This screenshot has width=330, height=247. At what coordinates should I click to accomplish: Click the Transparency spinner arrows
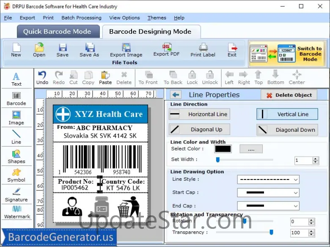[x=311, y=233]
